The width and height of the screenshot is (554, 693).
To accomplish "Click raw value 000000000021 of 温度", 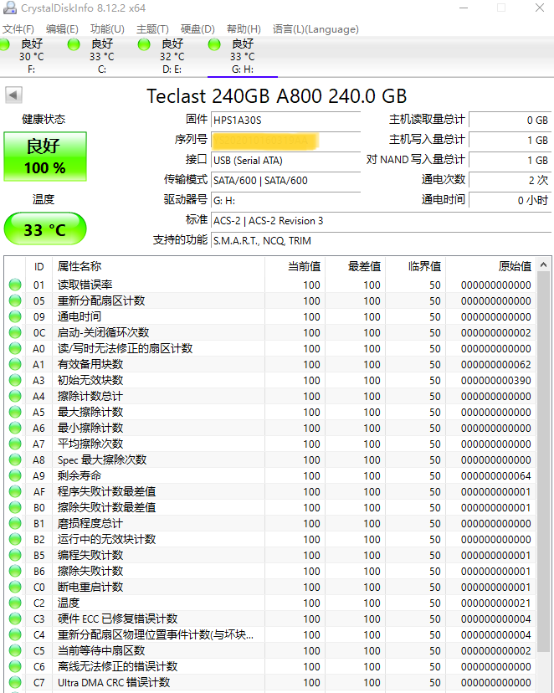I will [x=495, y=603].
